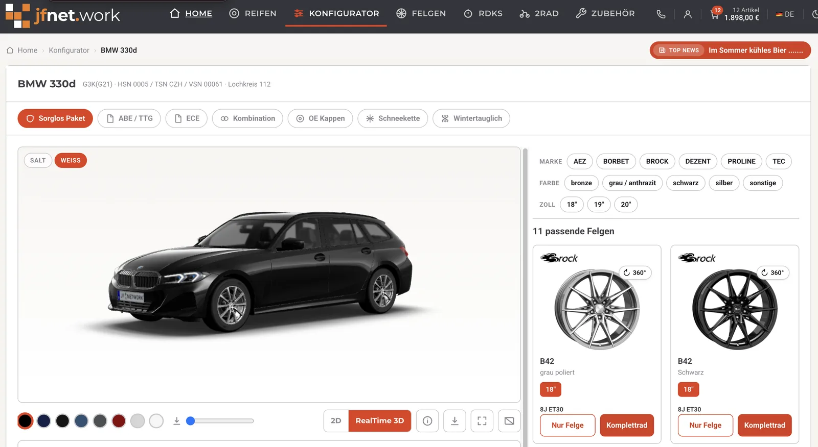The height and width of the screenshot is (447, 818).
Task: Choose 18" size on Schwarz B42
Action: pos(689,389)
